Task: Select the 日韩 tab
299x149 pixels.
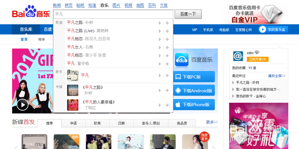Action: tap(121, 123)
